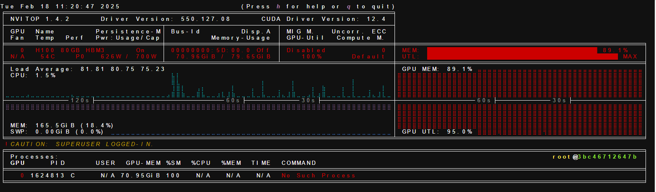Click the 70.95GiB process GPU memory value
This screenshot has height=192, width=656.
(x=141, y=176)
